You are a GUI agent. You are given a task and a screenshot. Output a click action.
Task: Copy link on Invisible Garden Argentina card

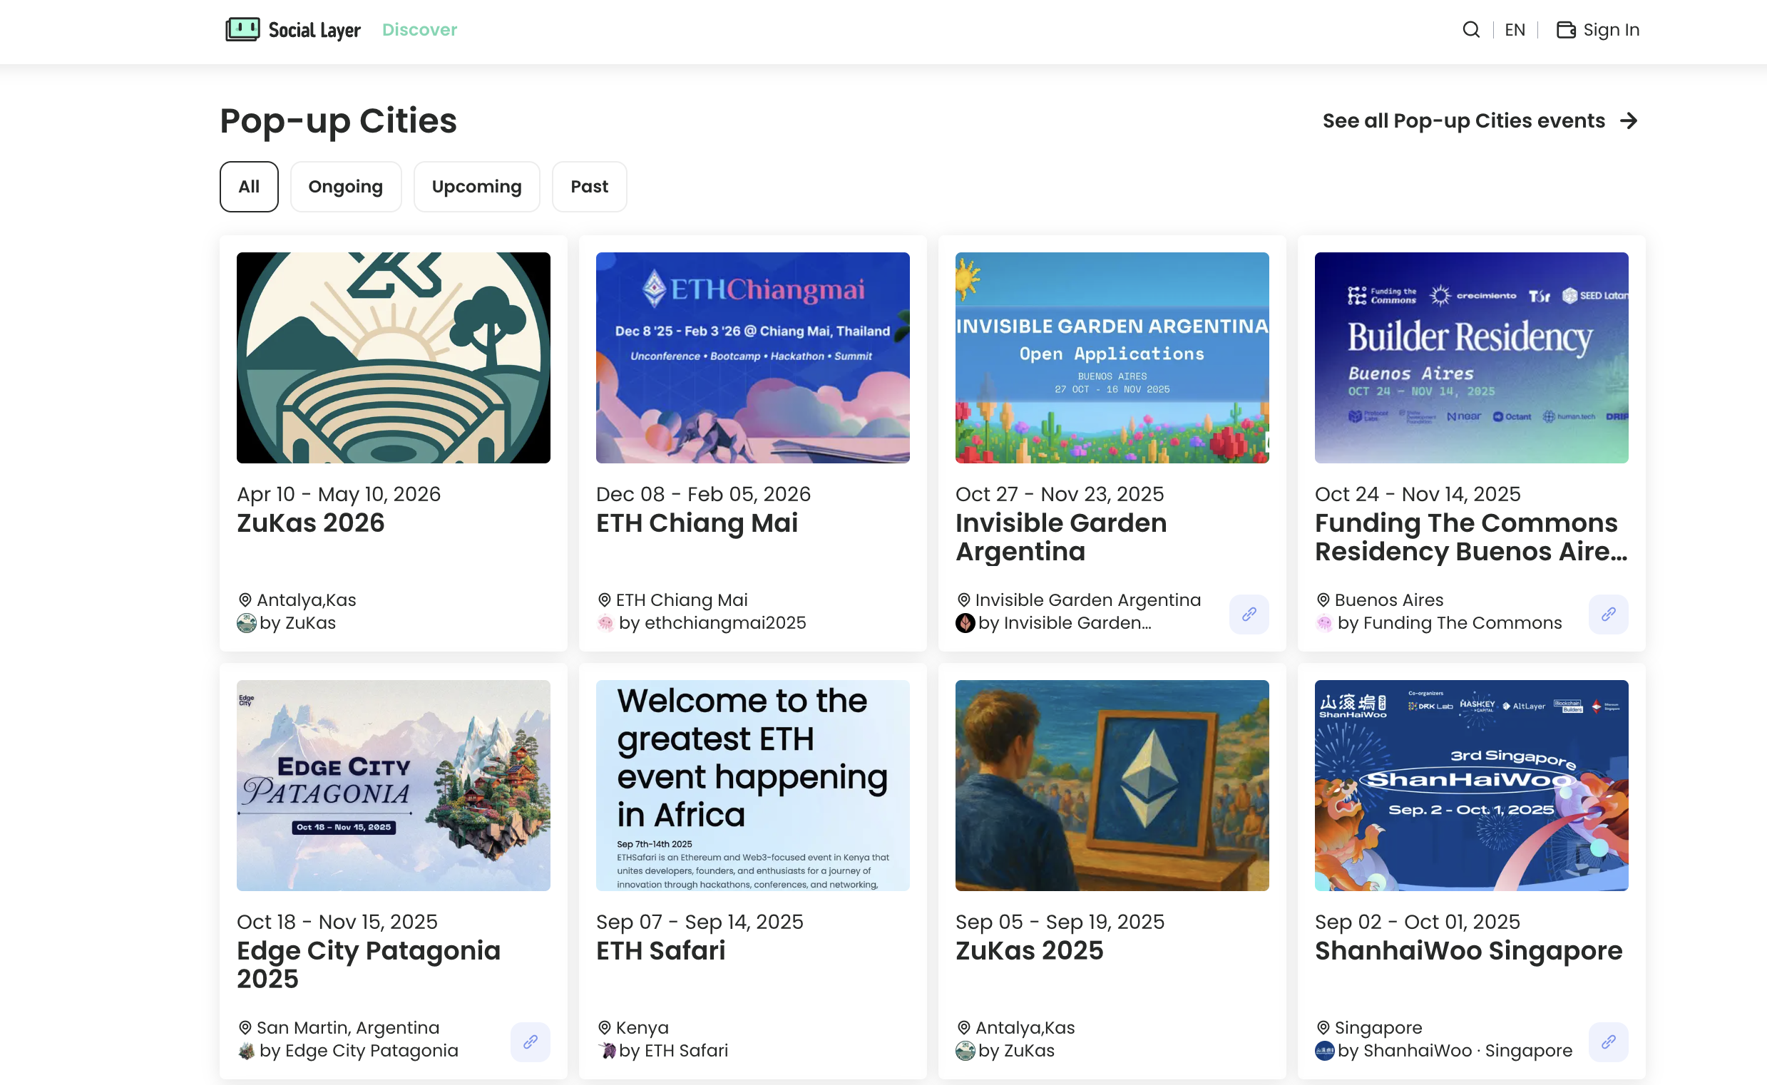pyautogui.click(x=1248, y=614)
